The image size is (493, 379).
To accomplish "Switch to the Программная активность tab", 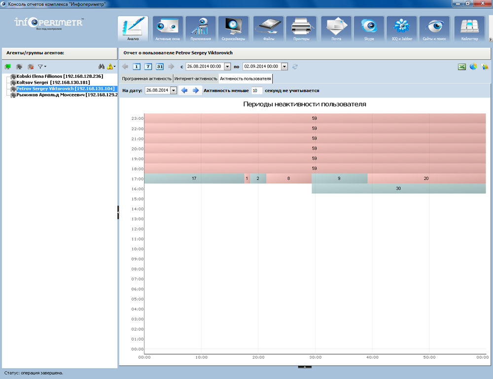I will 147,78.
